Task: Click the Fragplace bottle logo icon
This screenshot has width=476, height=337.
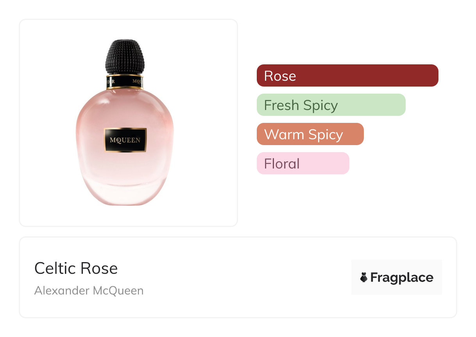Action: 363,277
